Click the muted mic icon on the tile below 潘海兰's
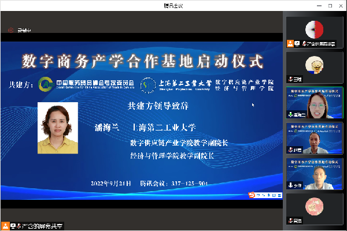This screenshot has height=231, width=347. 290,150
